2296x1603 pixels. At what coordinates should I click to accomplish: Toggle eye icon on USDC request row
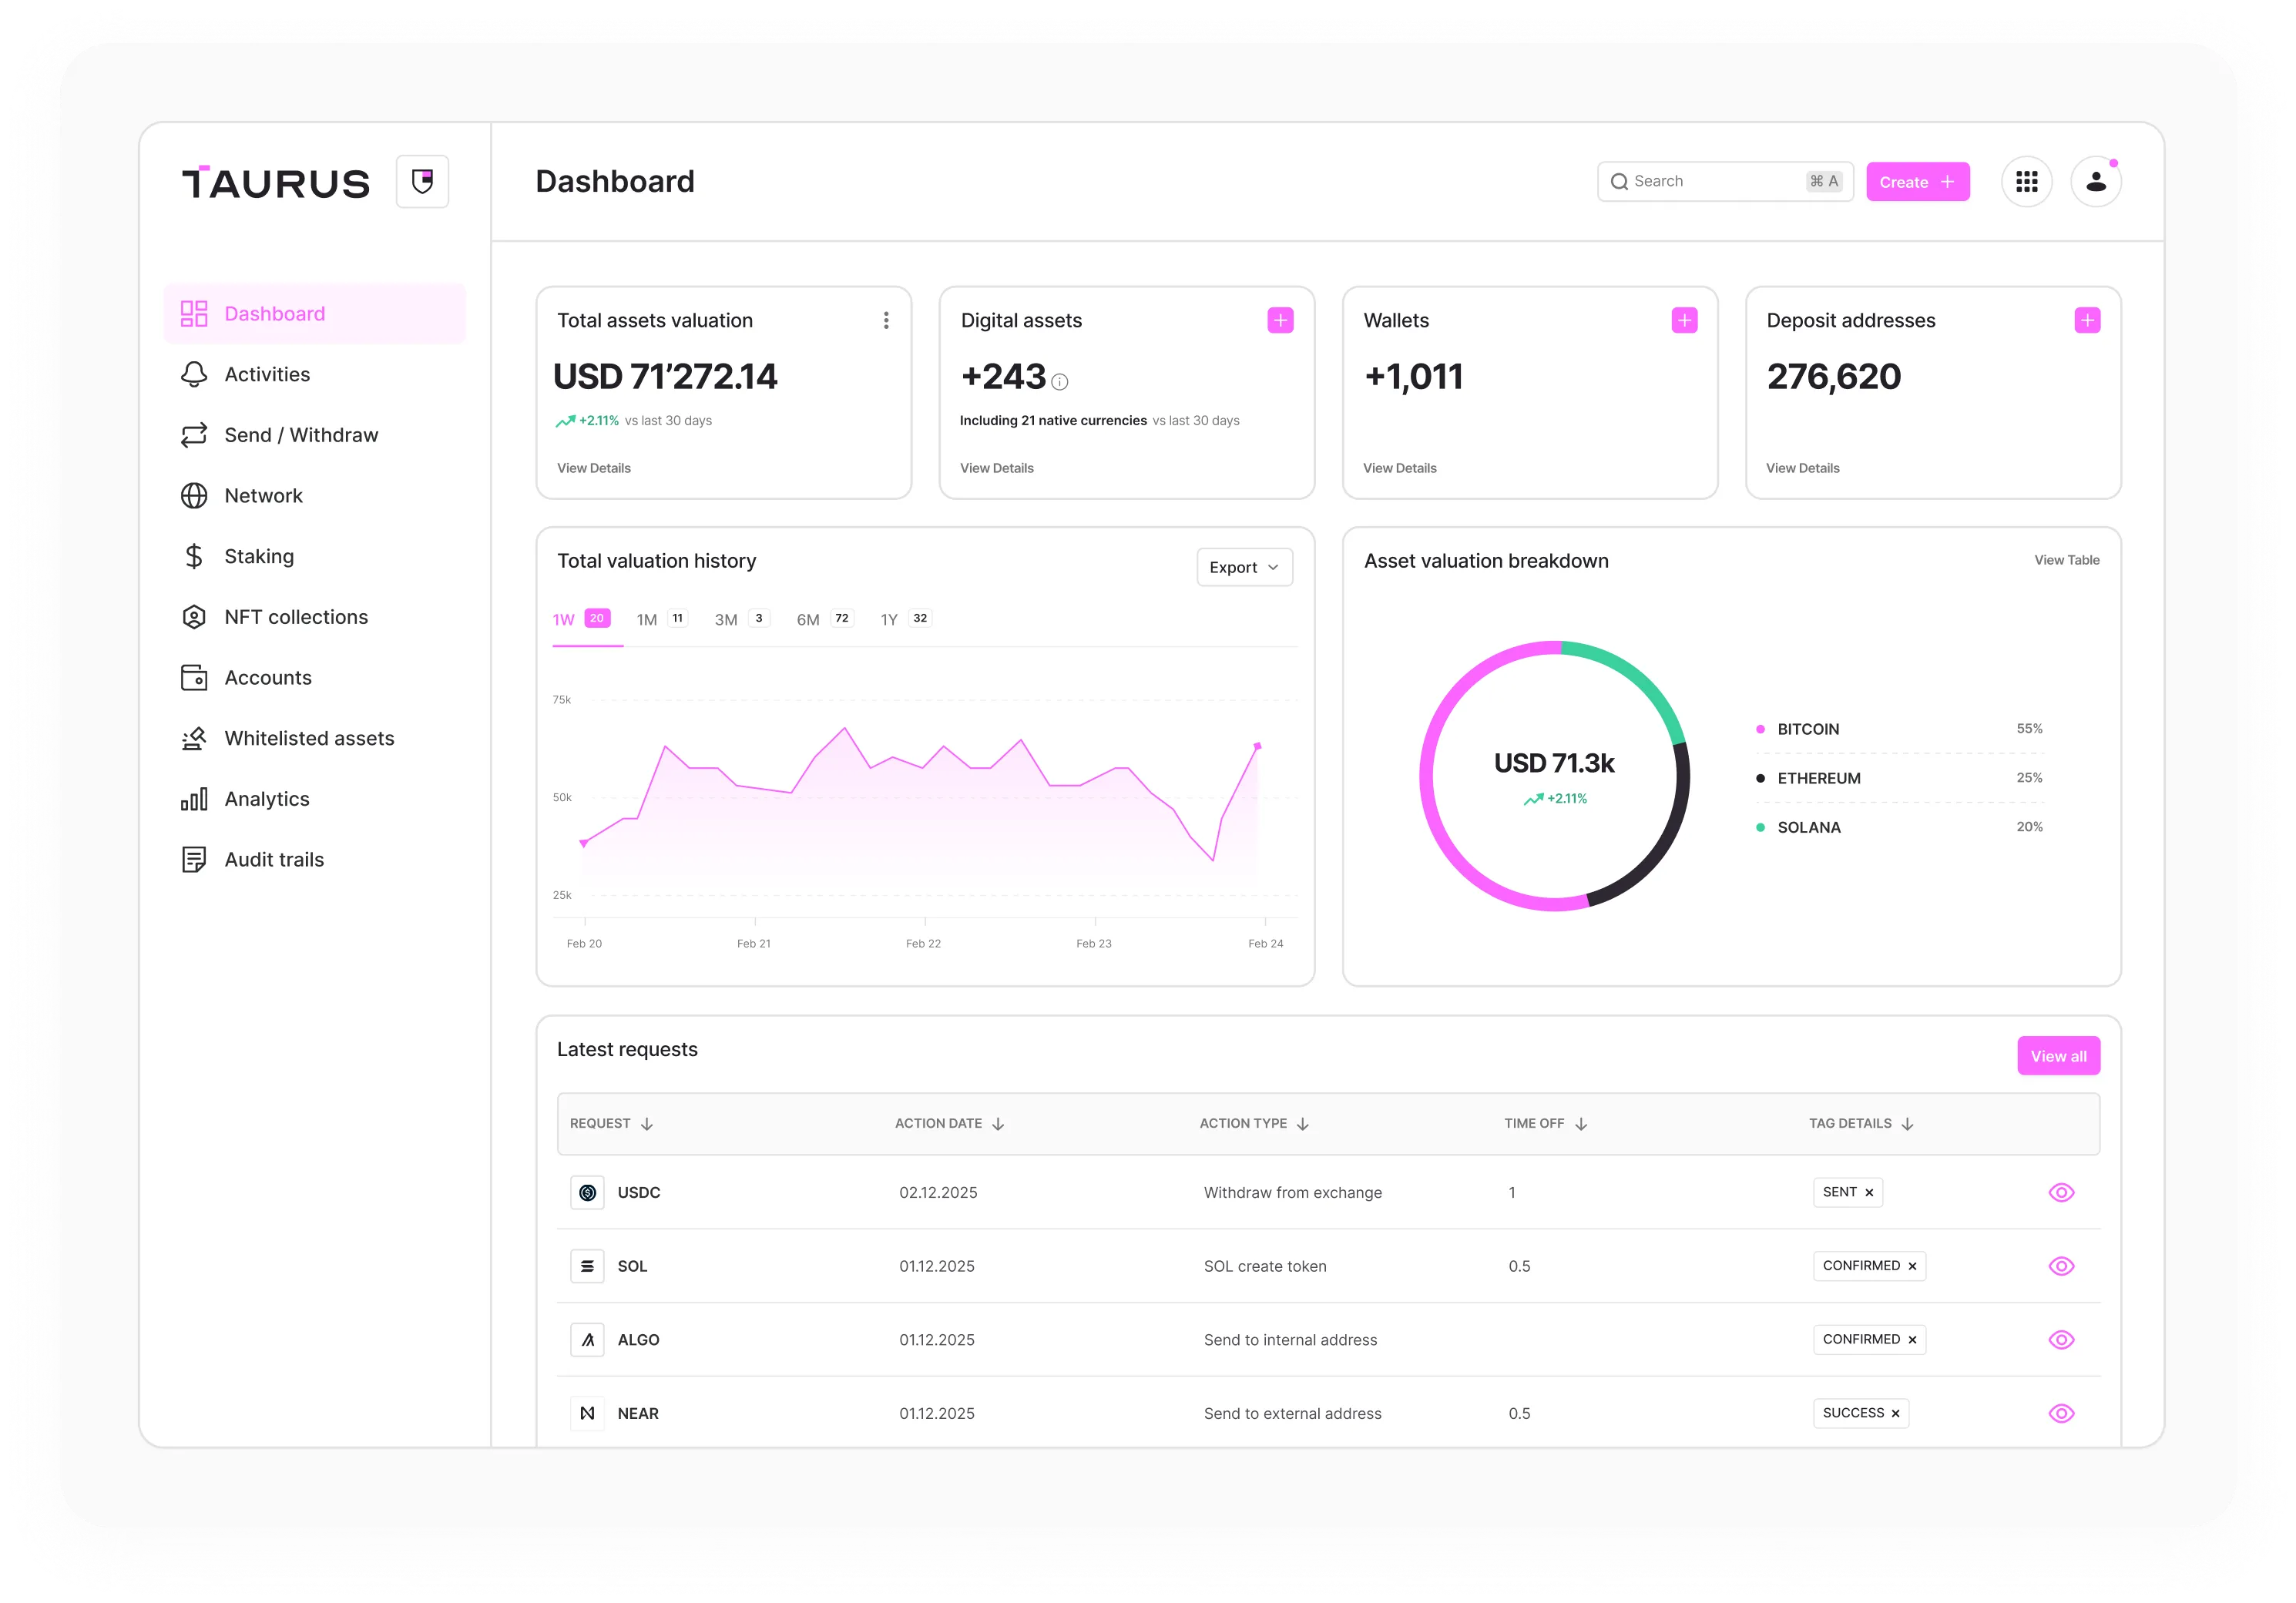2061,1192
